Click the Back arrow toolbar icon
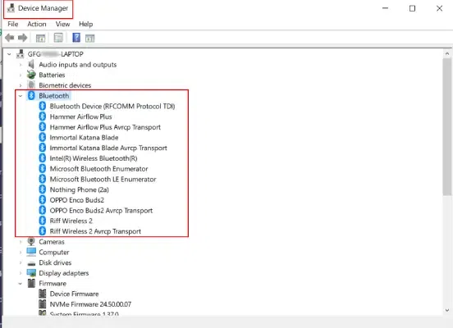 pos(10,38)
